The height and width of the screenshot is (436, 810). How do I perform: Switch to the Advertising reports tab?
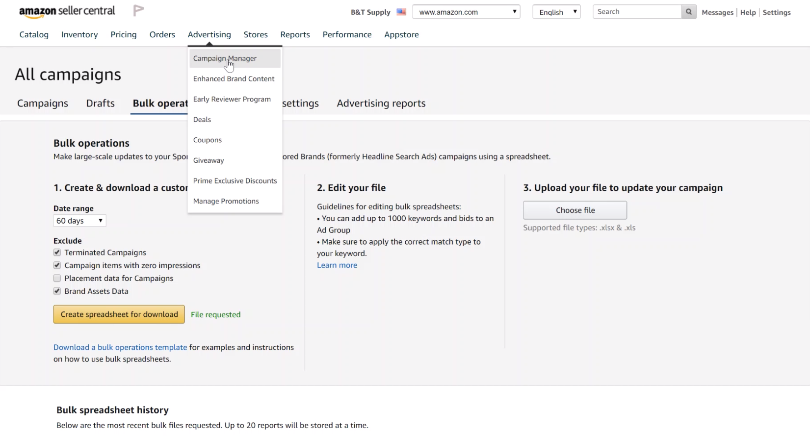[381, 103]
